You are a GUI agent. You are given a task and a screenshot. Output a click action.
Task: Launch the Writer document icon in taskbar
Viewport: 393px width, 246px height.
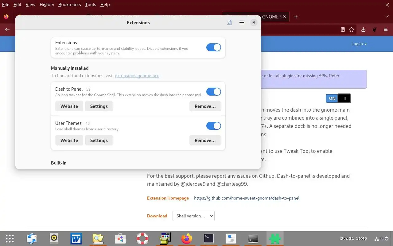pyautogui.click(x=76, y=239)
